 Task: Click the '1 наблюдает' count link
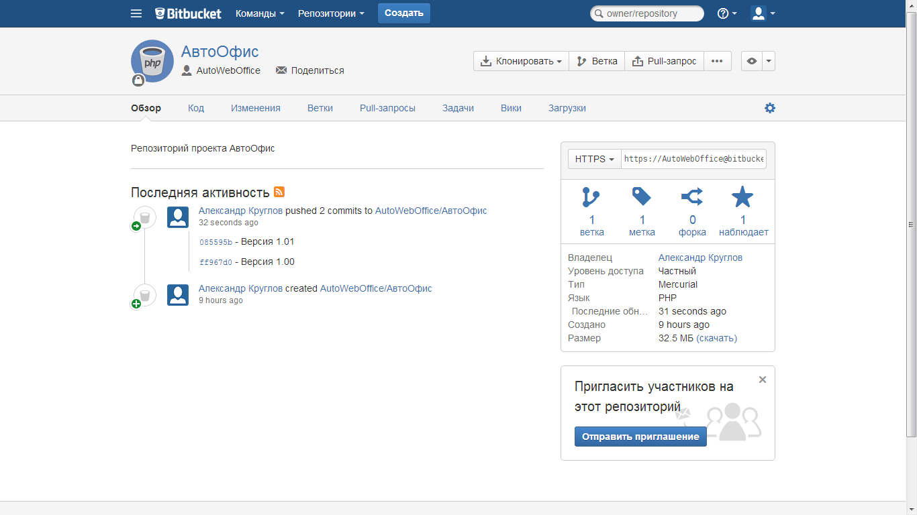[743, 226]
